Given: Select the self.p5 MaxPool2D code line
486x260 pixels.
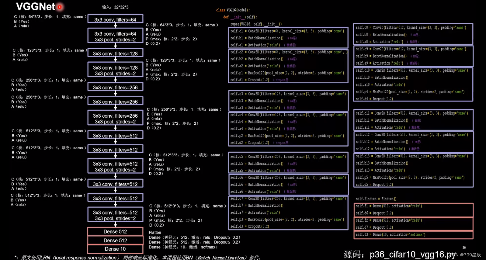Looking at the screenshot, I should pos(410,178).
